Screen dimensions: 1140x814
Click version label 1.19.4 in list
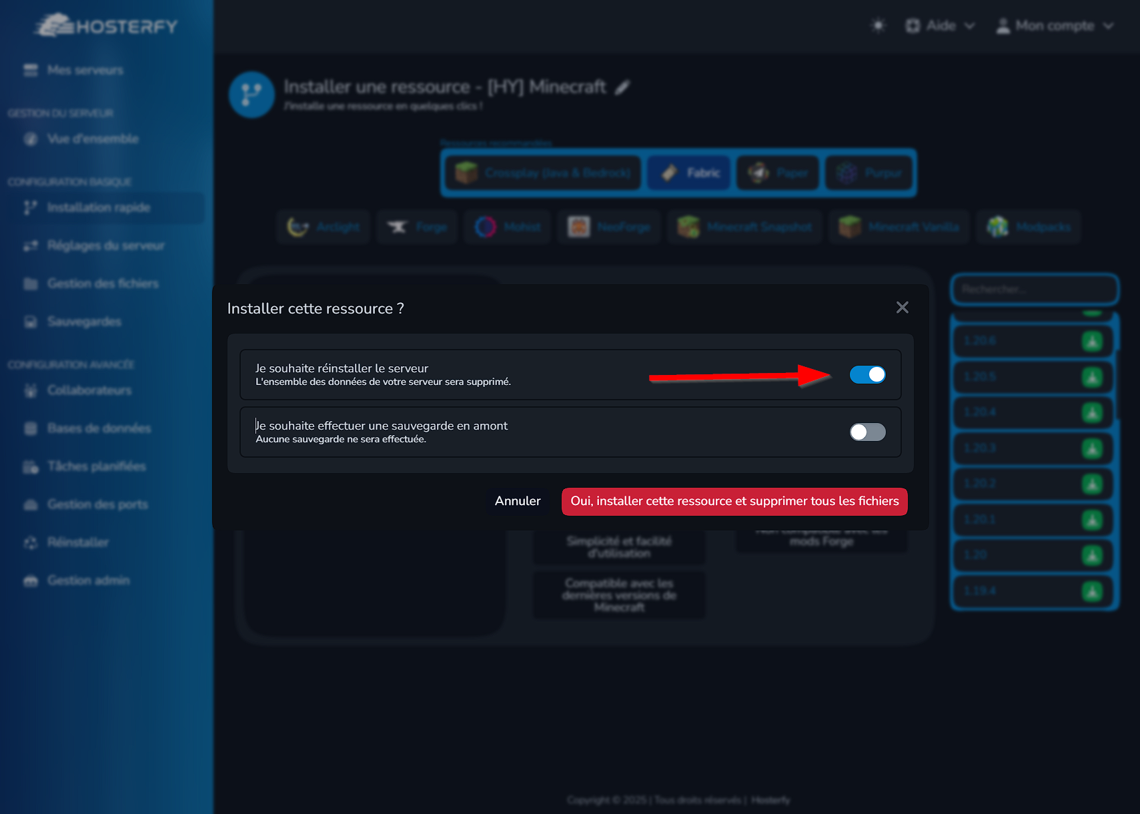pos(979,591)
